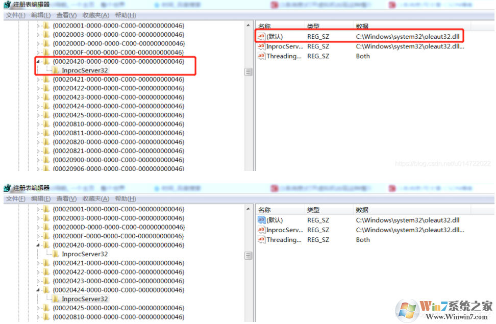This screenshot has height=324, width=496.
Task: Click the folder icon of key {00020906-0000-0000-C000-000000000046}
Action: coord(46,169)
